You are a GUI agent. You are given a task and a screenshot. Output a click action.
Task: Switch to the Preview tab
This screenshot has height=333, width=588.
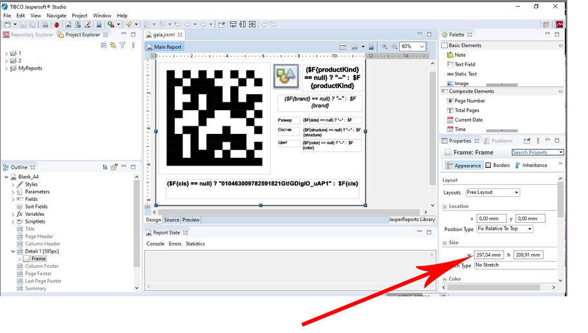[x=191, y=220]
